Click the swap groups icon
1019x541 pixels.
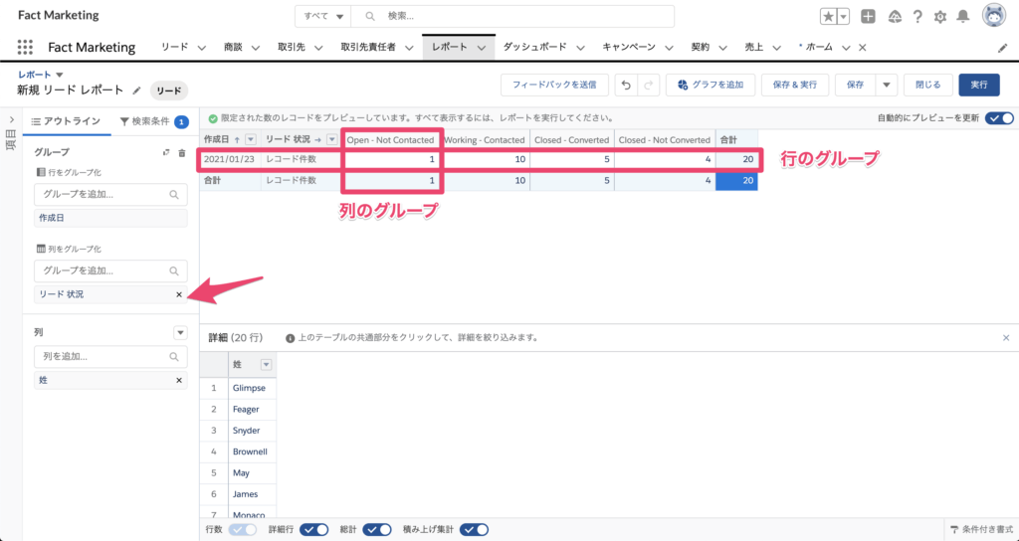[x=166, y=152]
